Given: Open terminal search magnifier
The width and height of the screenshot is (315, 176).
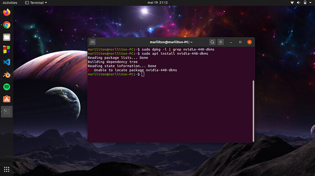Looking at the screenshot, I should coord(212,42).
